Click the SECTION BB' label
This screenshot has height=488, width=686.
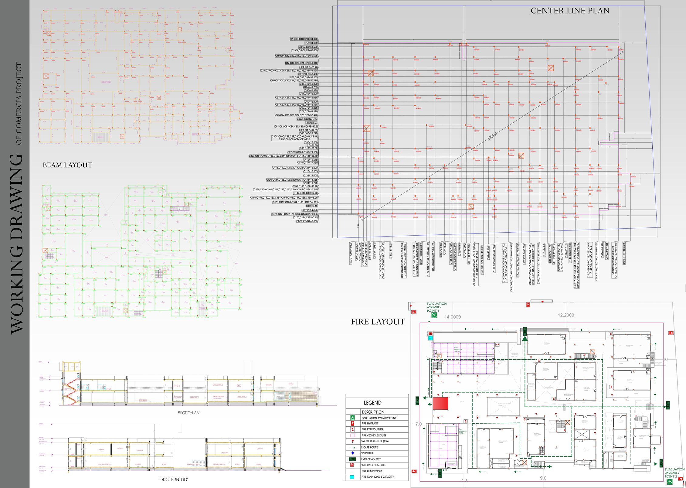click(174, 479)
